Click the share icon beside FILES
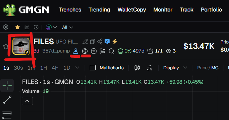 point(100,42)
